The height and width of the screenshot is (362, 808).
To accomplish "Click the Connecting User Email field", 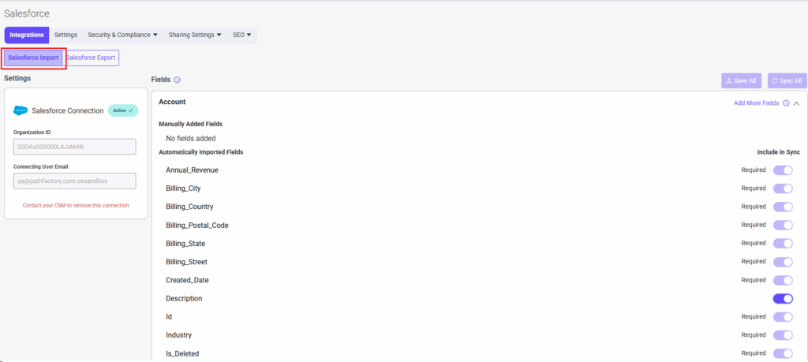I will pos(75,181).
